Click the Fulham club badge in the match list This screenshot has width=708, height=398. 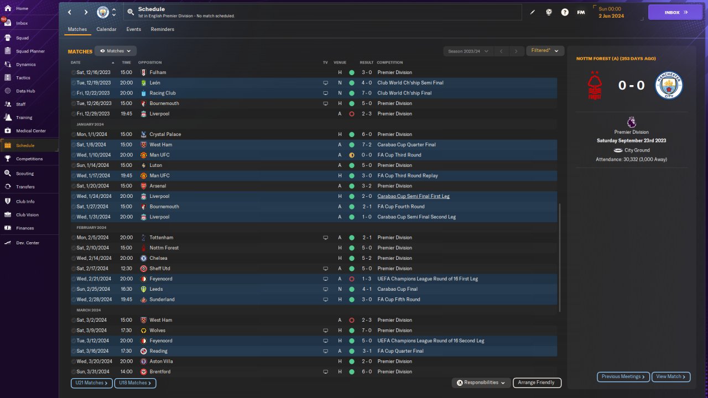coord(144,72)
